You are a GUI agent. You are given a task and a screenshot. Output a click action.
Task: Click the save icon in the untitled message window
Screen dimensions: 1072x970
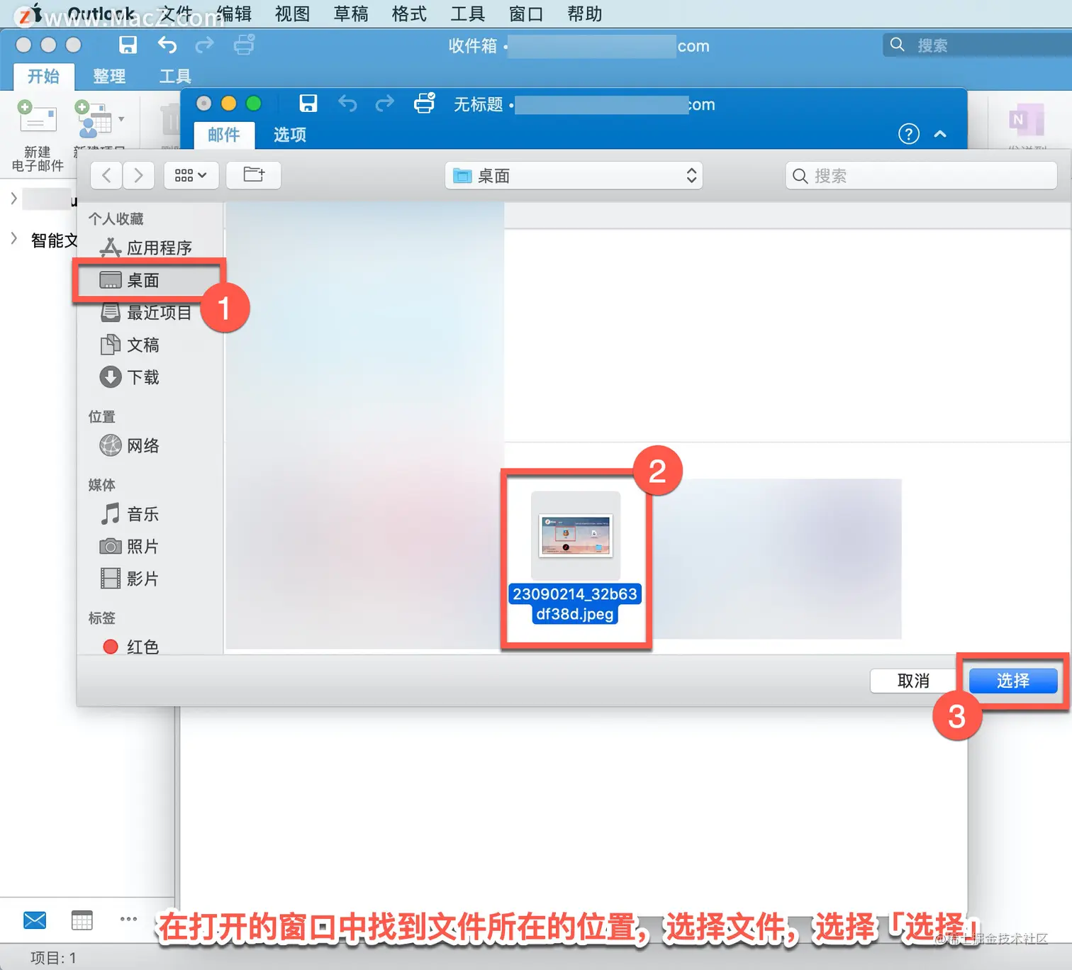click(x=308, y=104)
